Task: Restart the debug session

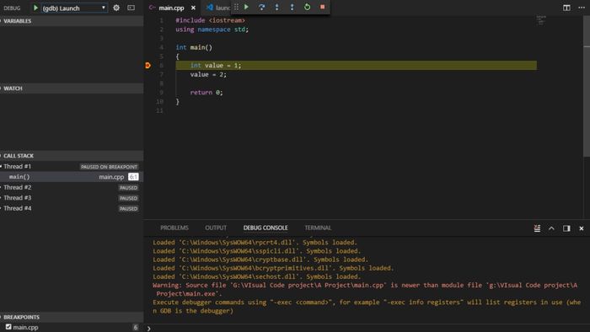Action: [307, 7]
